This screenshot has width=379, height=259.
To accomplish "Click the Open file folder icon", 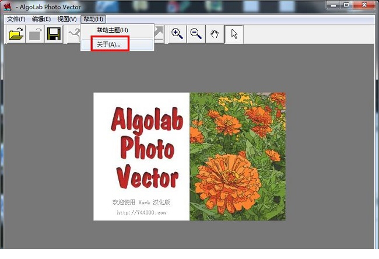I will (16, 34).
